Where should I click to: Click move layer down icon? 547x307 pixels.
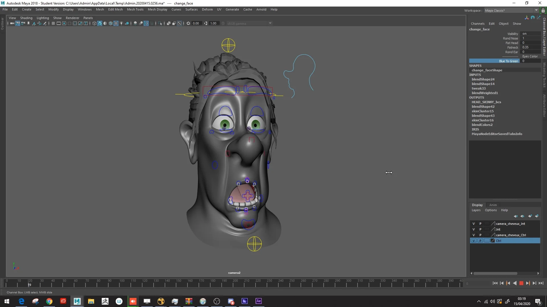(x=522, y=216)
